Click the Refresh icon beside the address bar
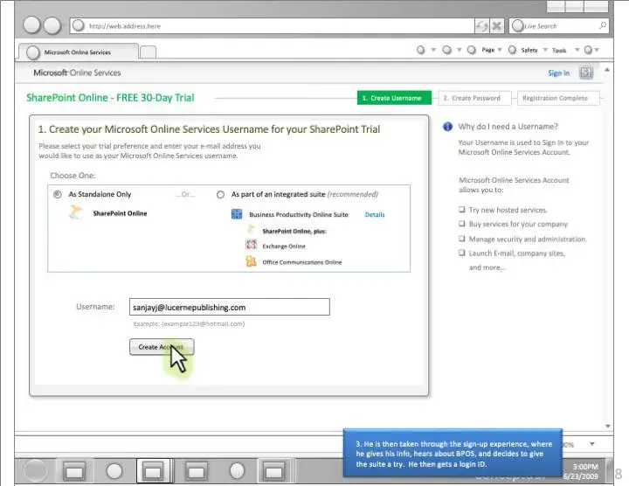 coord(481,26)
